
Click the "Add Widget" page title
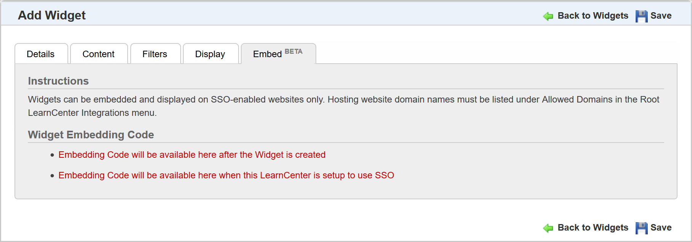pos(52,15)
